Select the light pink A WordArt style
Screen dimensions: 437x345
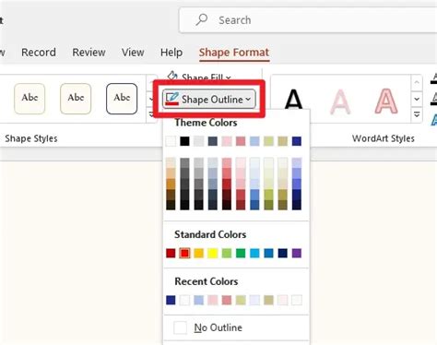click(x=340, y=101)
